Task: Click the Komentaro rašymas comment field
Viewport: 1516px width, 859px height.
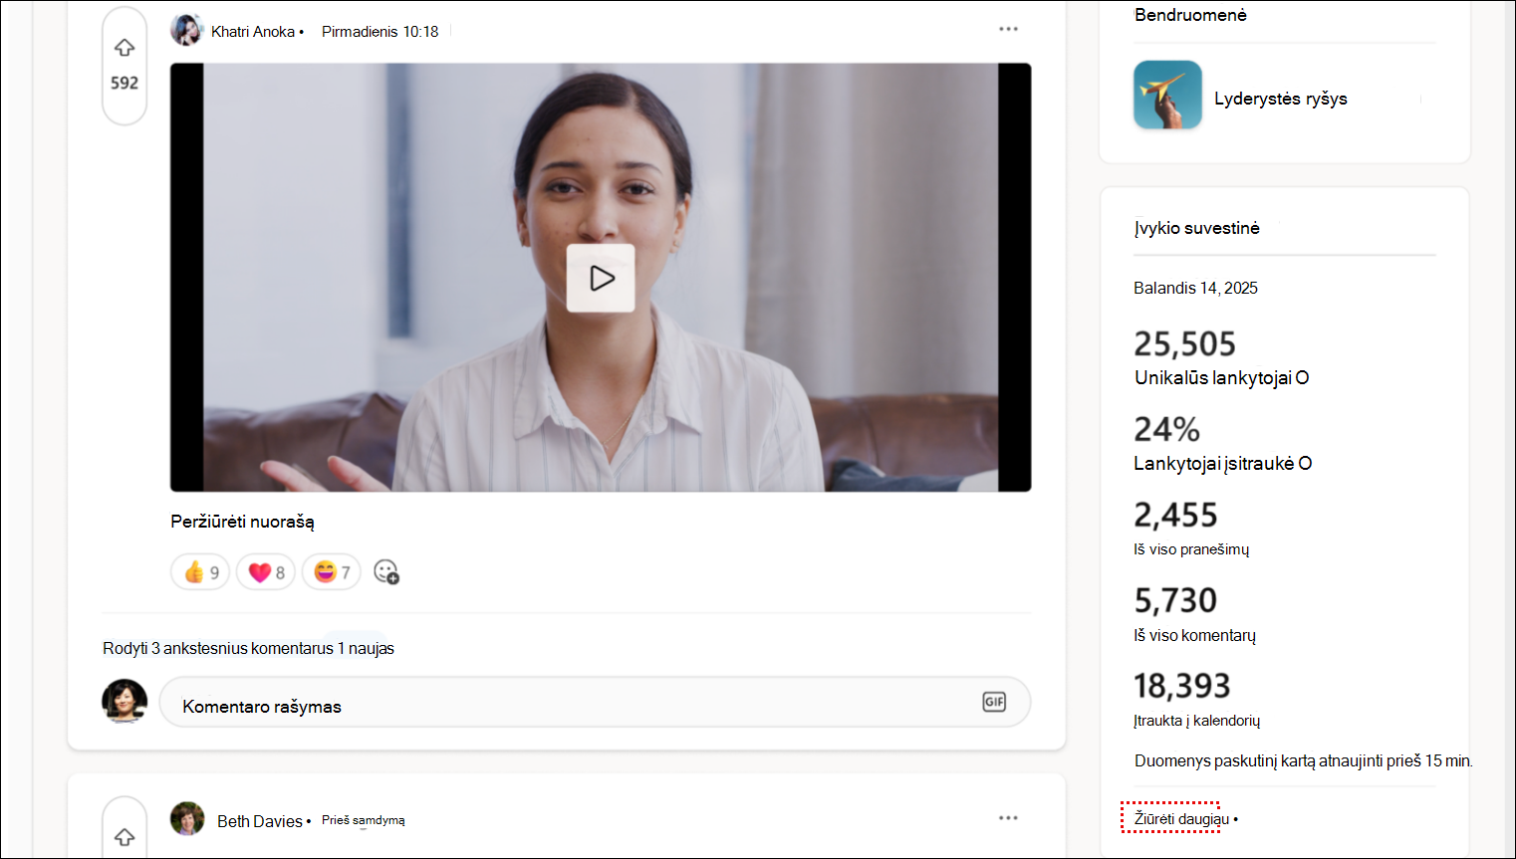Action: 595,703
